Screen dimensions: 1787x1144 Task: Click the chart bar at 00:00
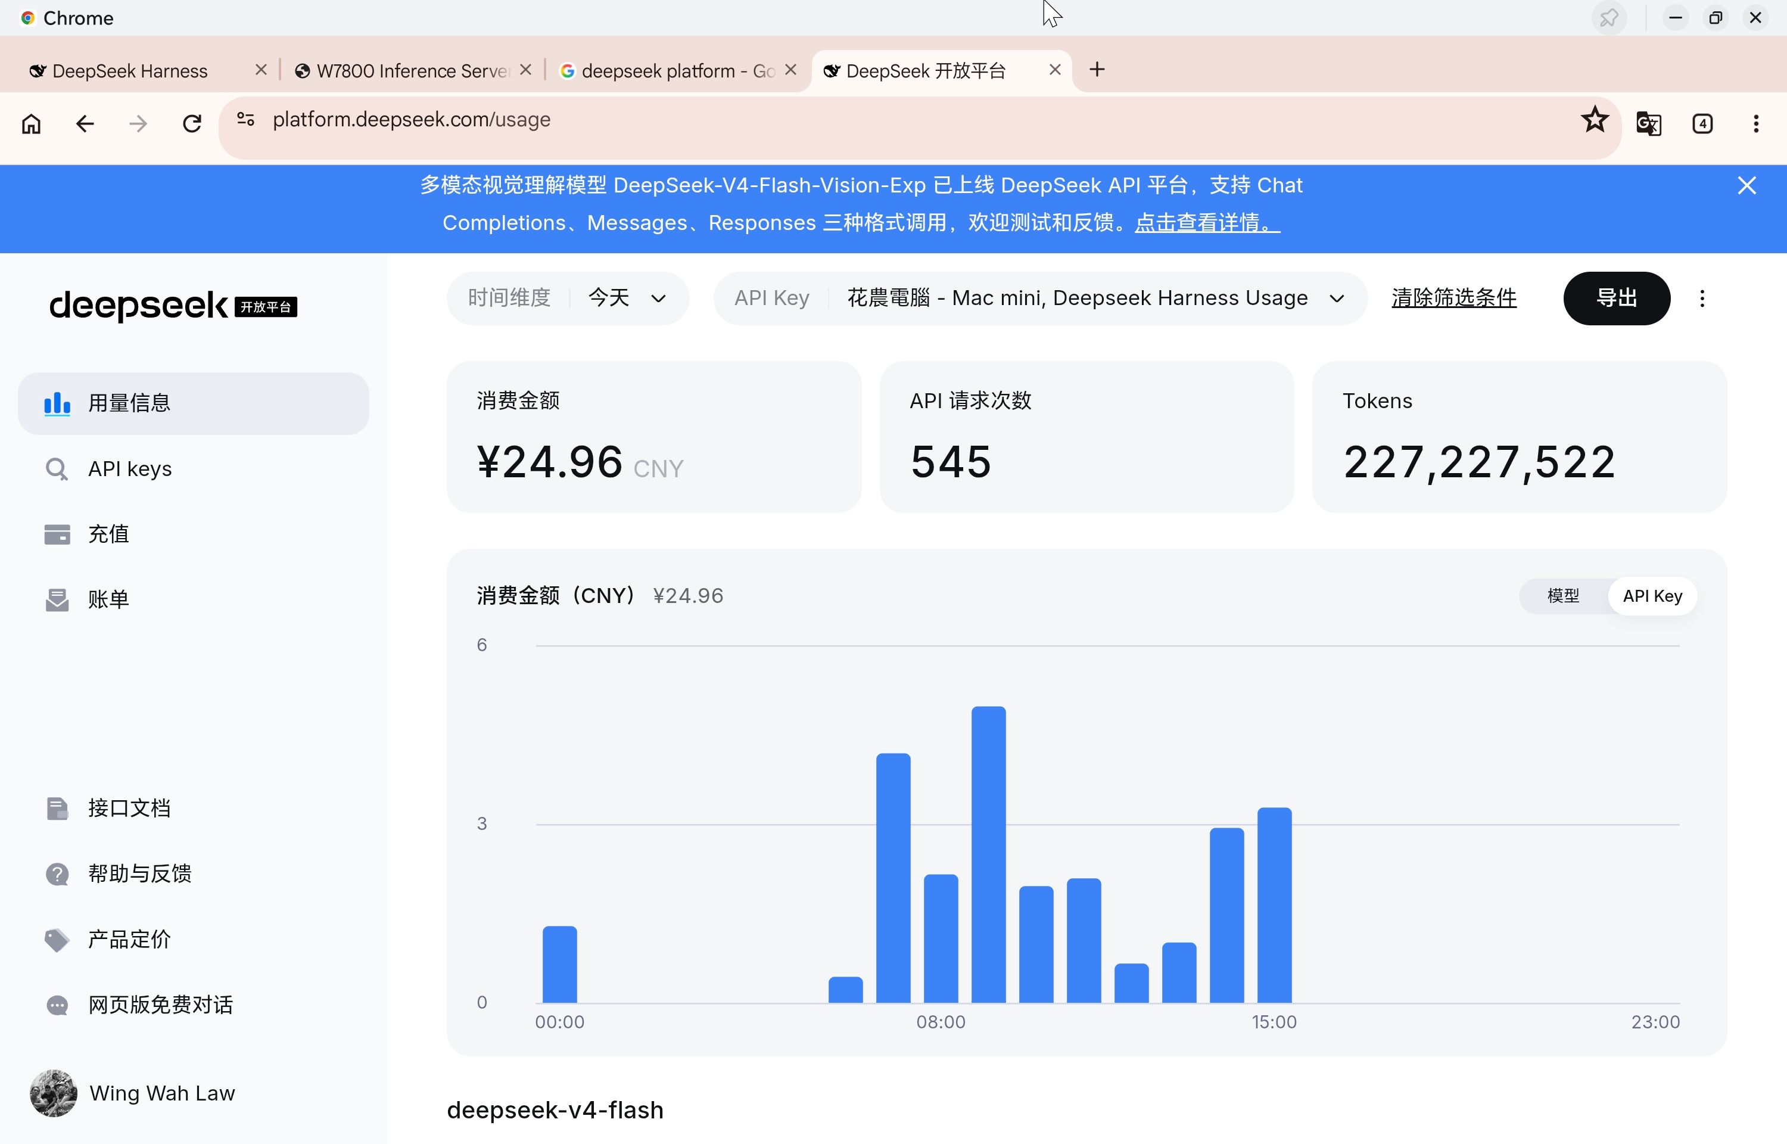(560, 965)
